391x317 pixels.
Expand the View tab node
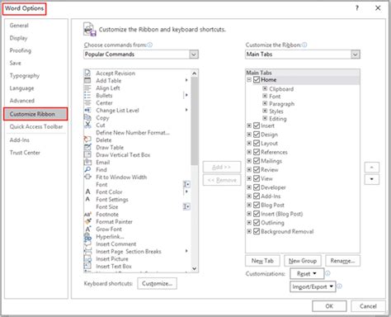249,178
